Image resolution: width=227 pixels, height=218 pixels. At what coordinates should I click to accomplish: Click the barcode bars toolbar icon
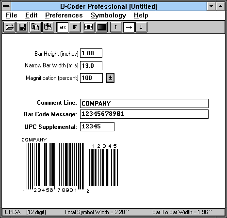(101, 27)
